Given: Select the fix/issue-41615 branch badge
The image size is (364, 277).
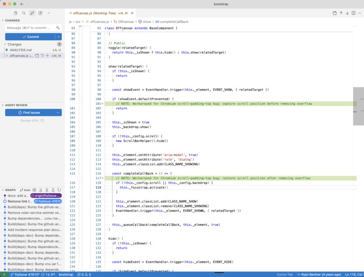Looking at the screenshot, I should coord(48,201).
